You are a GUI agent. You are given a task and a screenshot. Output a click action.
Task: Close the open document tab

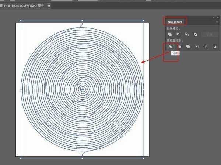point(50,6)
